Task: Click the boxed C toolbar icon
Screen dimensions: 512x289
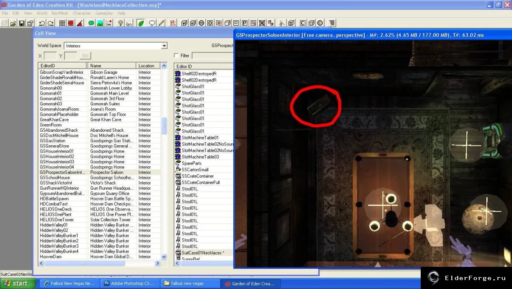Action: (x=303, y=23)
